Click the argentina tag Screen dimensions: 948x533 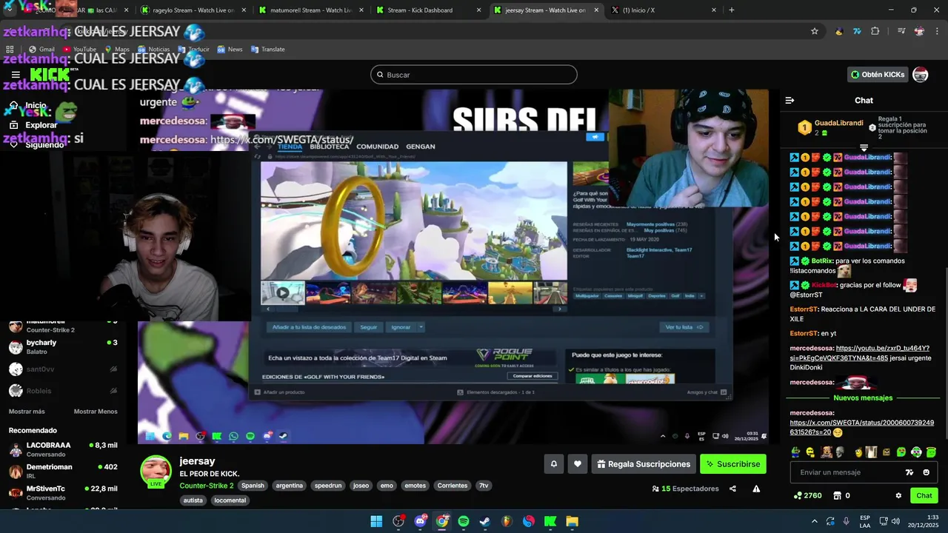click(290, 486)
